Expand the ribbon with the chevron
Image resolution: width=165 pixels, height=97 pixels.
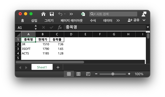click(x=144, y=20)
